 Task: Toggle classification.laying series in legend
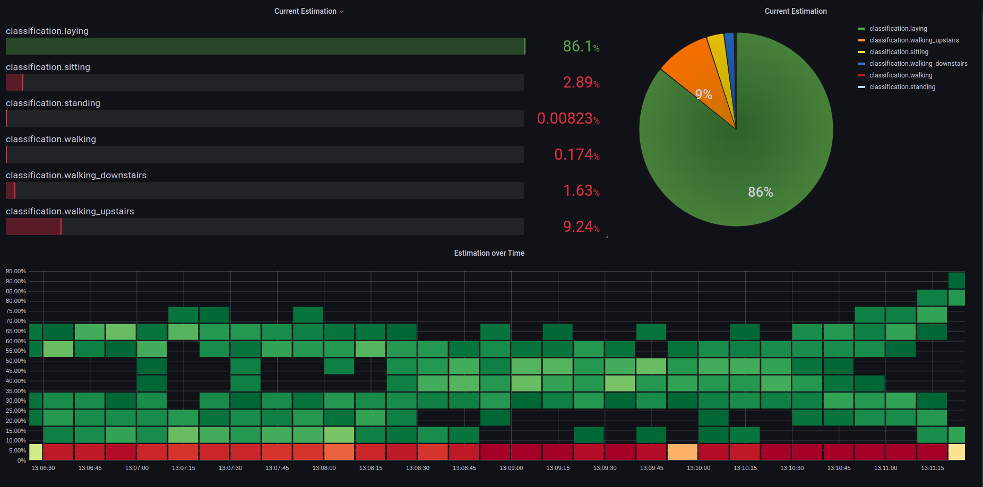(x=898, y=29)
